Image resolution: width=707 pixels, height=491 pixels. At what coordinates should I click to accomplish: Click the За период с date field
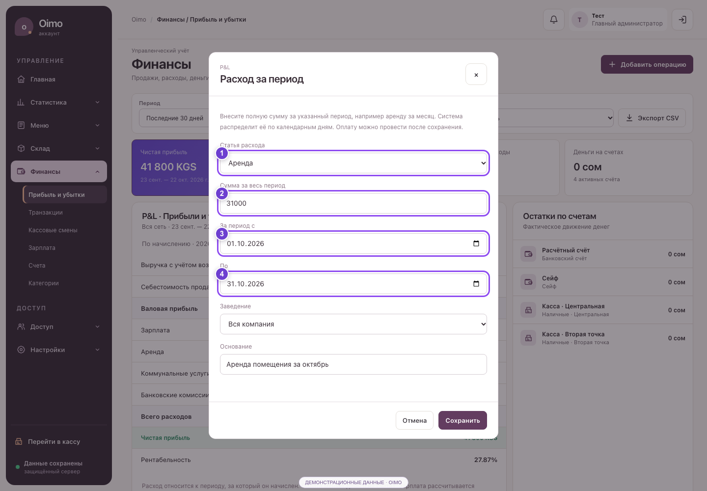tap(353, 244)
